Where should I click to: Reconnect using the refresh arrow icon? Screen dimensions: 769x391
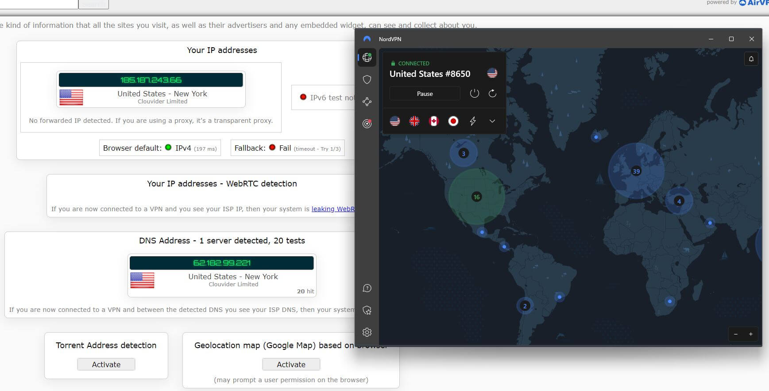pyautogui.click(x=492, y=94)
